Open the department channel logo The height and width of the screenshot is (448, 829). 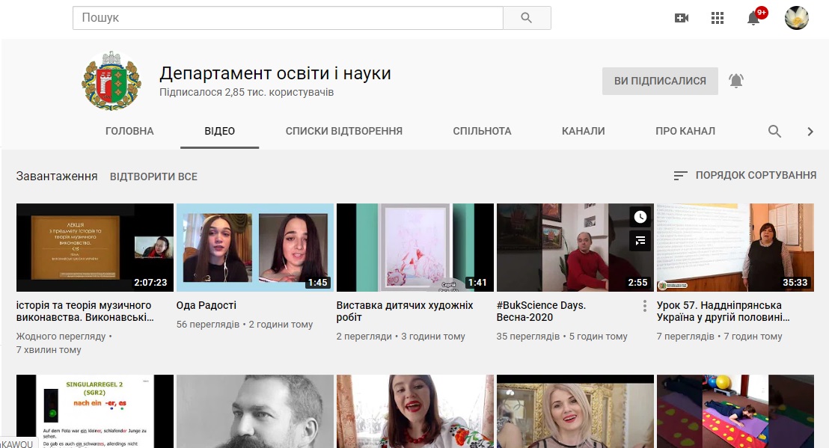click(x=111, y=81)
